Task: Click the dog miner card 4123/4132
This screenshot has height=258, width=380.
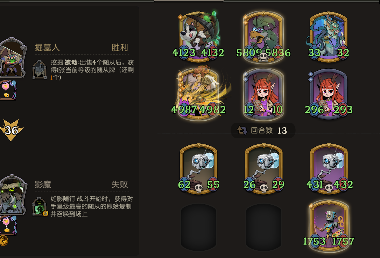Action: [198, 36]
